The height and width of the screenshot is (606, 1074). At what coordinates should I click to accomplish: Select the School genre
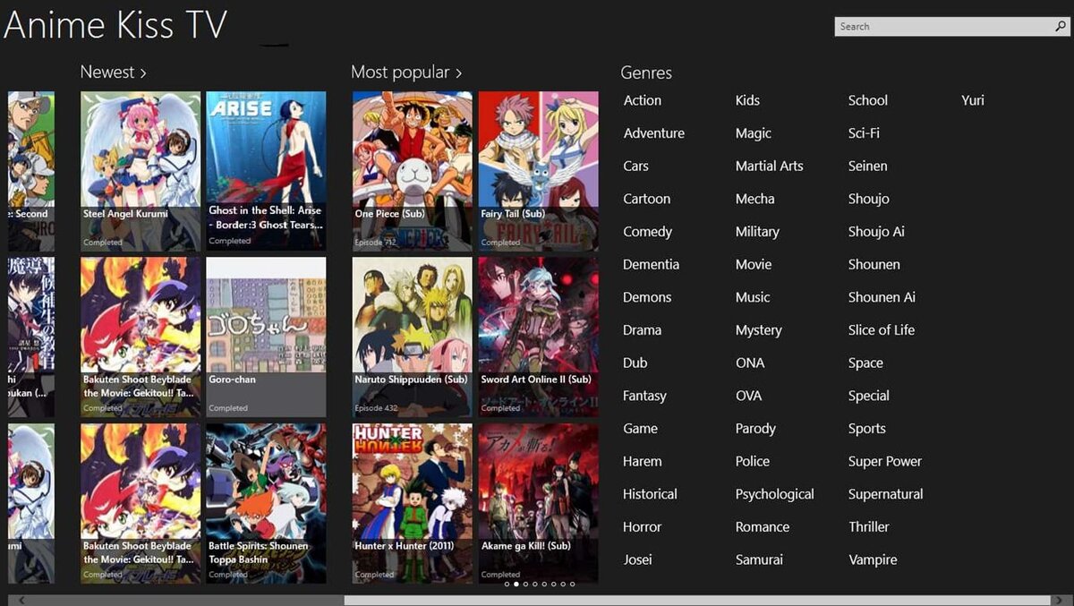click(868, 100)
